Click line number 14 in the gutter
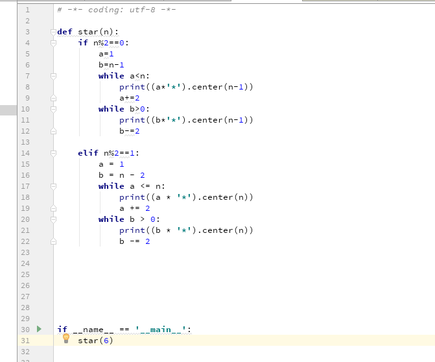 (26, 153)
